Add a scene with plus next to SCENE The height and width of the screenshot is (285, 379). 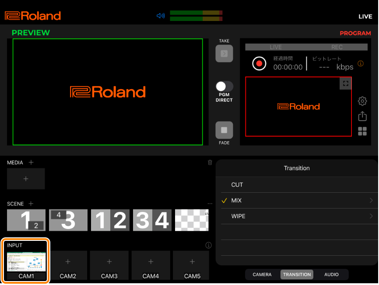coord(31,204)
